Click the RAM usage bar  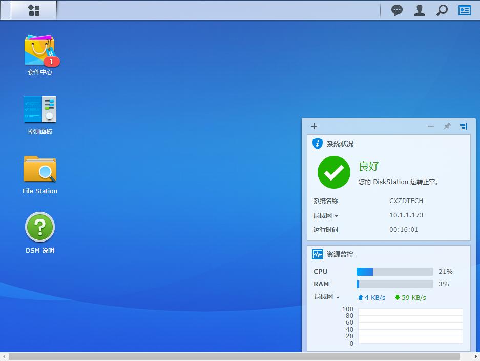[395, 284]
